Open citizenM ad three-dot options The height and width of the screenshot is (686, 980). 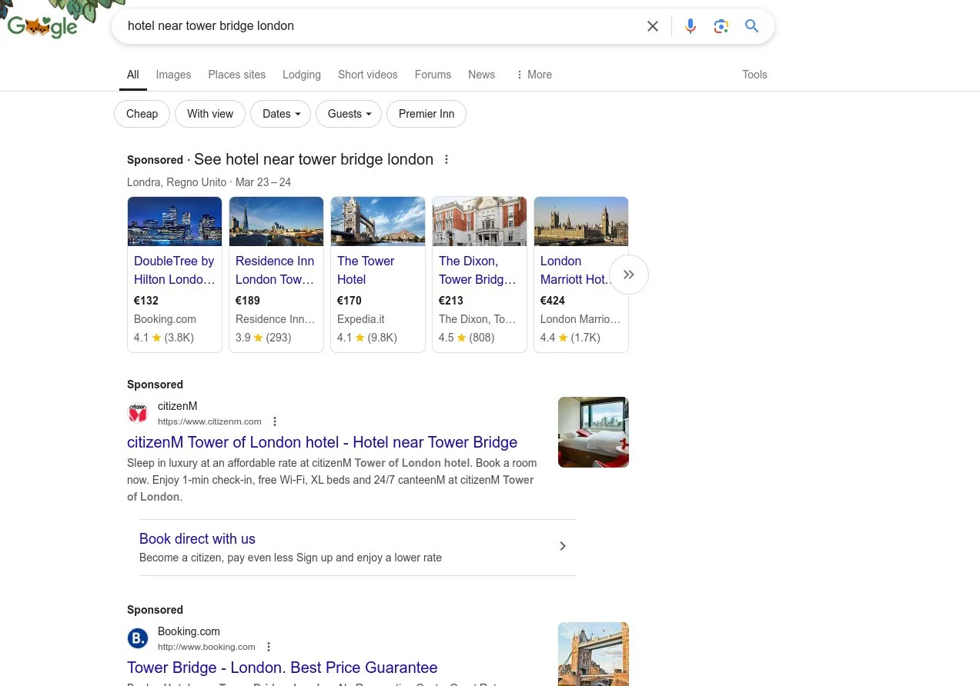click(x=275, y=421)
